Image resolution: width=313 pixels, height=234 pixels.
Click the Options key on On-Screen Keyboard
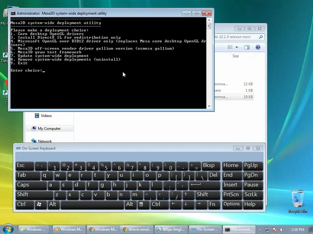[232, 205]
